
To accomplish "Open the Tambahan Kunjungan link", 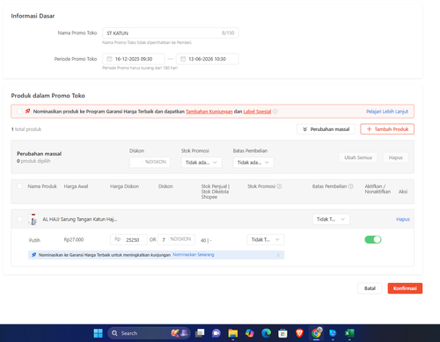I will coord(209,112).
